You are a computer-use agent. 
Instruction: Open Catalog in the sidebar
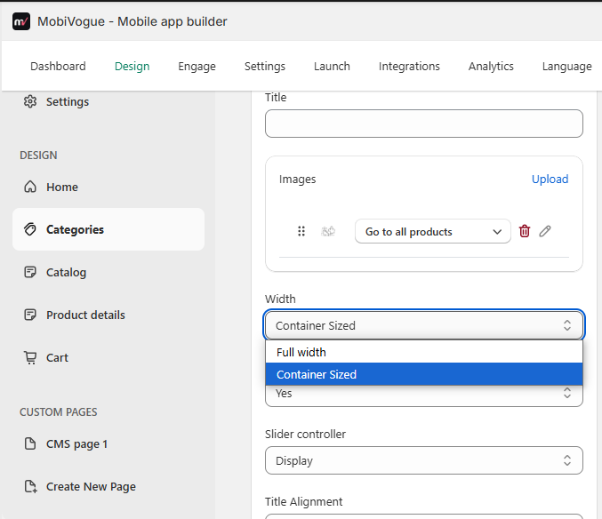click(66, 272)
